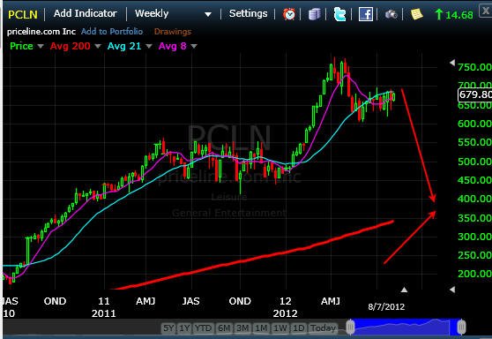This screenshot has width=492, height=339.
Task: Click the priceline.com Inc company name
Action: 41,32
